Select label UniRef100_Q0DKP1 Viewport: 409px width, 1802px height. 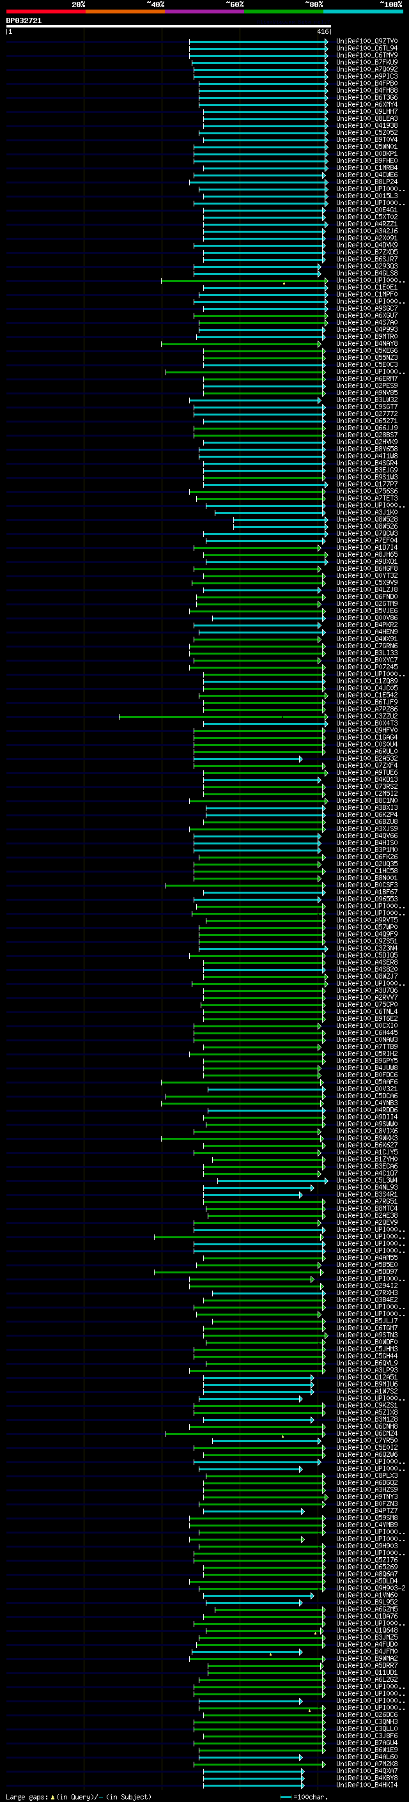(x=366, y=154)
